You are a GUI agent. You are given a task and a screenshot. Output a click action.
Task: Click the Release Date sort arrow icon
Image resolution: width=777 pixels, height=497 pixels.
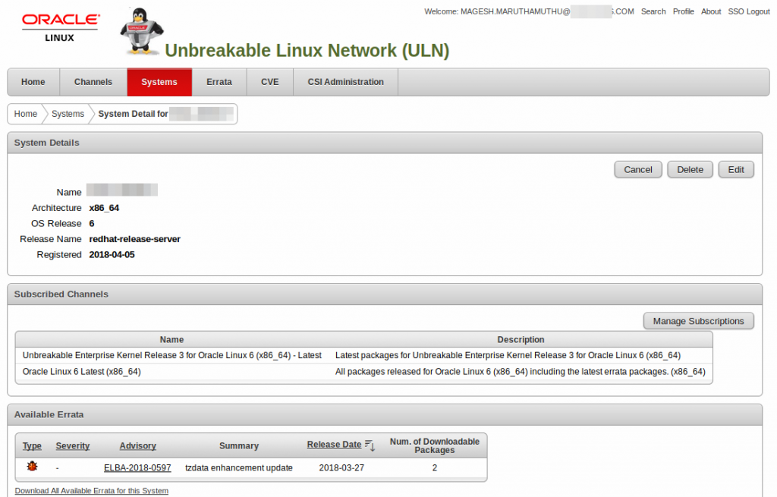click(x=369, y=445)
